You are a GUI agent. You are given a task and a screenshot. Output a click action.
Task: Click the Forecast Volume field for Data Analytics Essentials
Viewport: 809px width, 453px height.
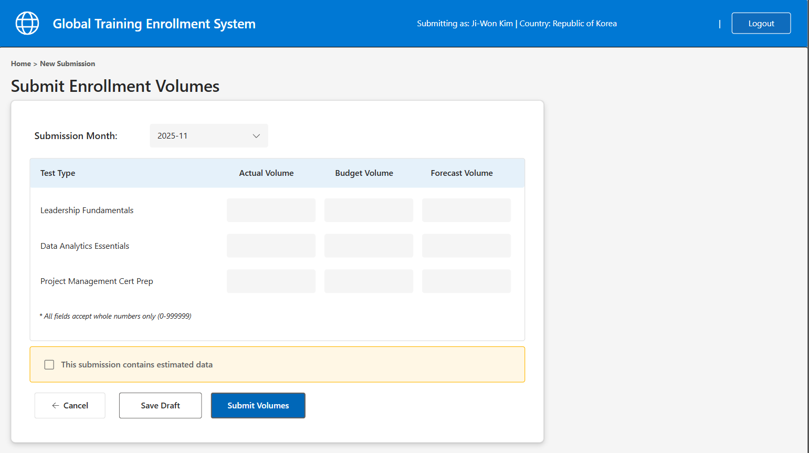tap(466, 245)
